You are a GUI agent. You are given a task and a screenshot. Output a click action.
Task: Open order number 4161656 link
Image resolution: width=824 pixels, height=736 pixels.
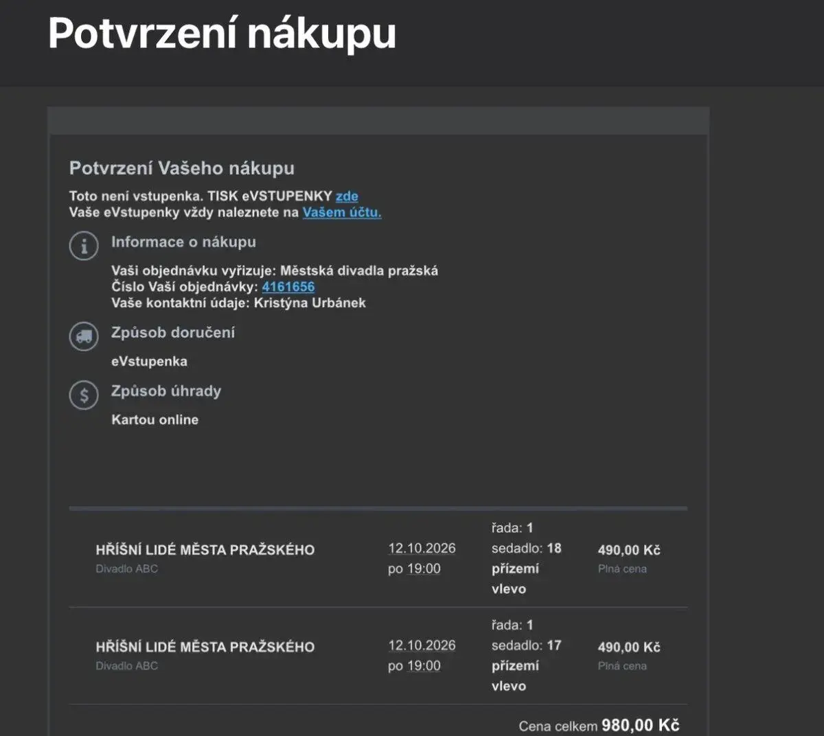[288, 287]
